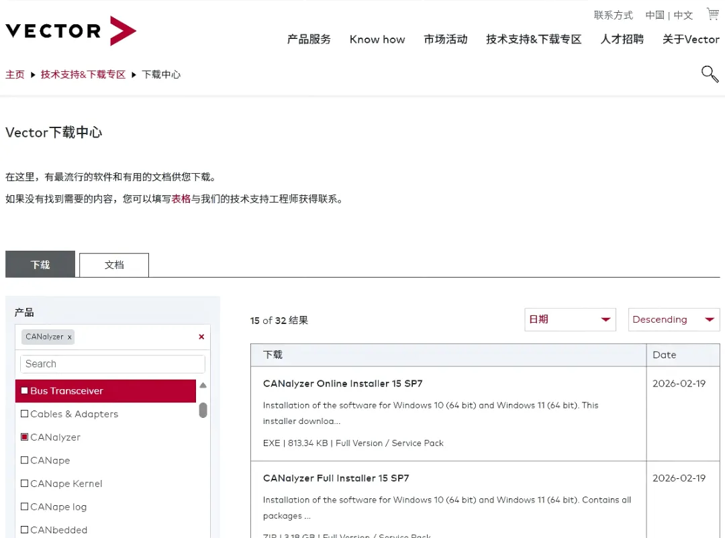Viewport: 725px width, 538px height.
Task: Click the 下载中心 breadcrumb text
Action: tap(161, 74)
